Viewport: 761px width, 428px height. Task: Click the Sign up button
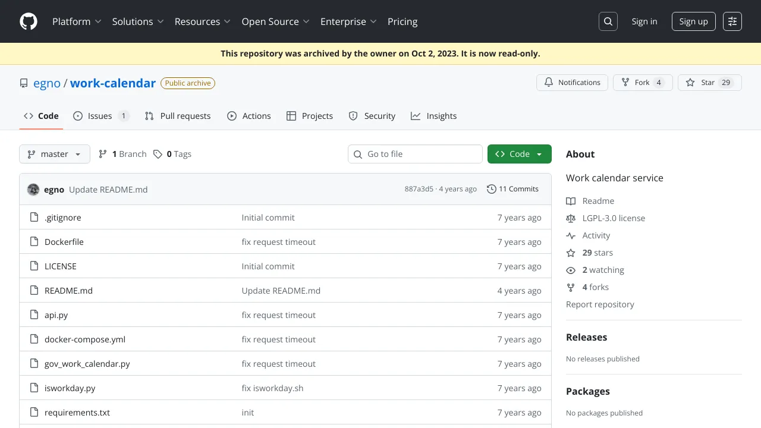[x=693, y=21]
